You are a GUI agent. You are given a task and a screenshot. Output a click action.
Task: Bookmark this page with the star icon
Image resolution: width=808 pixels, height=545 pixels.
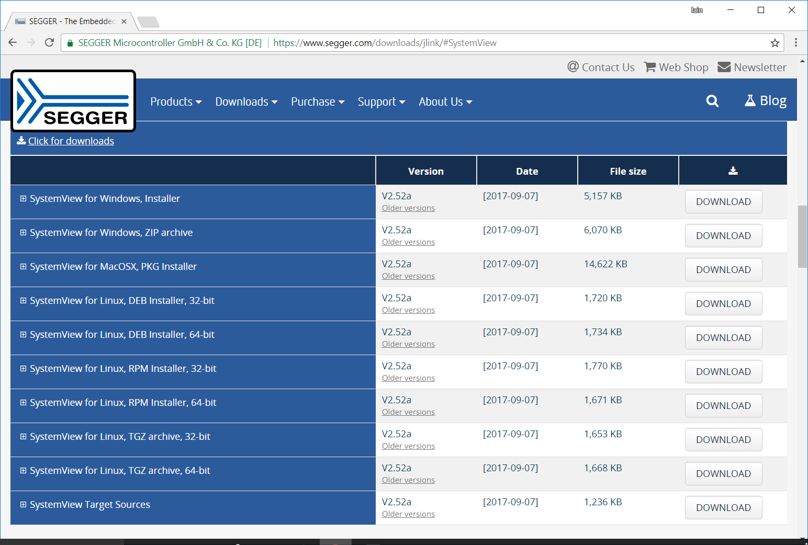pos(775,43)
